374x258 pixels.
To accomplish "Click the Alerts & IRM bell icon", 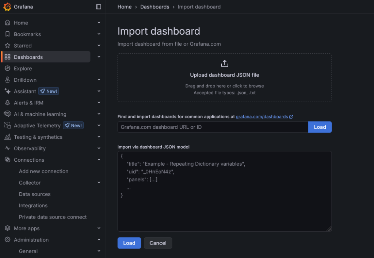I will click(7, 103).
